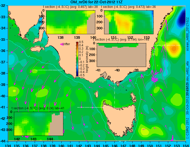The width and height of the screenshot is (190, 147).
Task: Open the t section inset for lat=-38
Action: pos(71,22)
